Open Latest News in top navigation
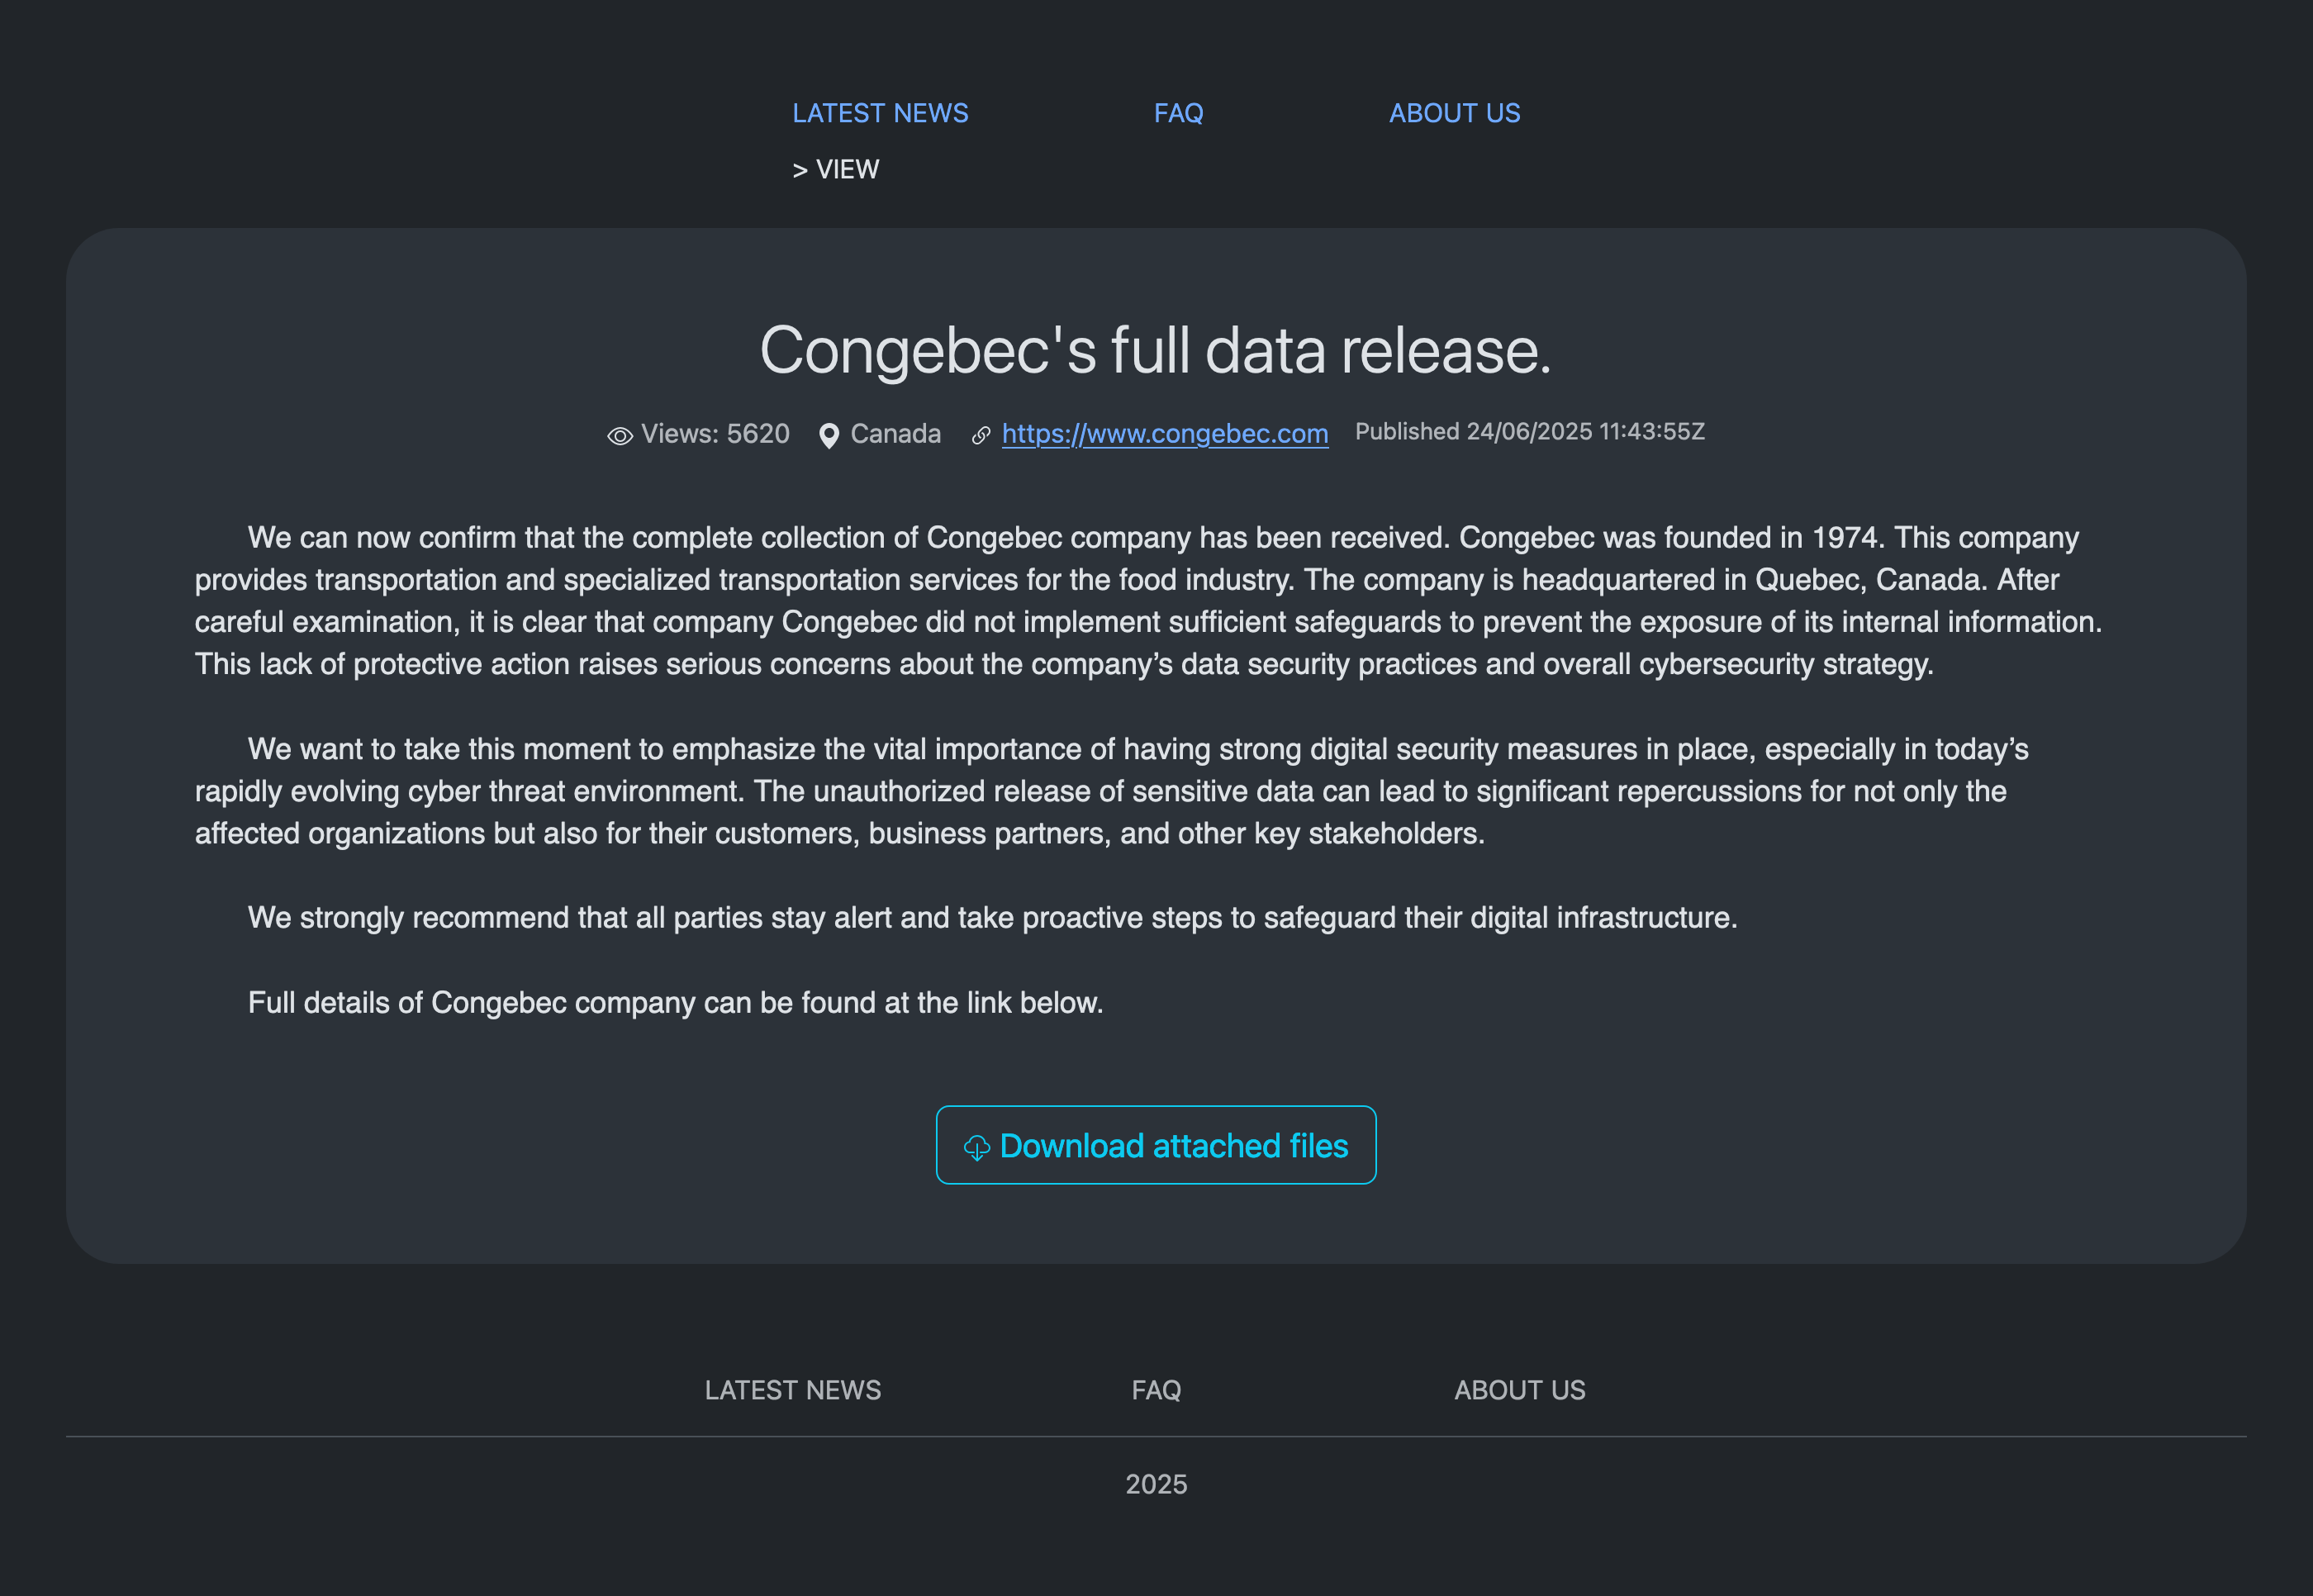Screen dimensions: 2313x1596 879,113
